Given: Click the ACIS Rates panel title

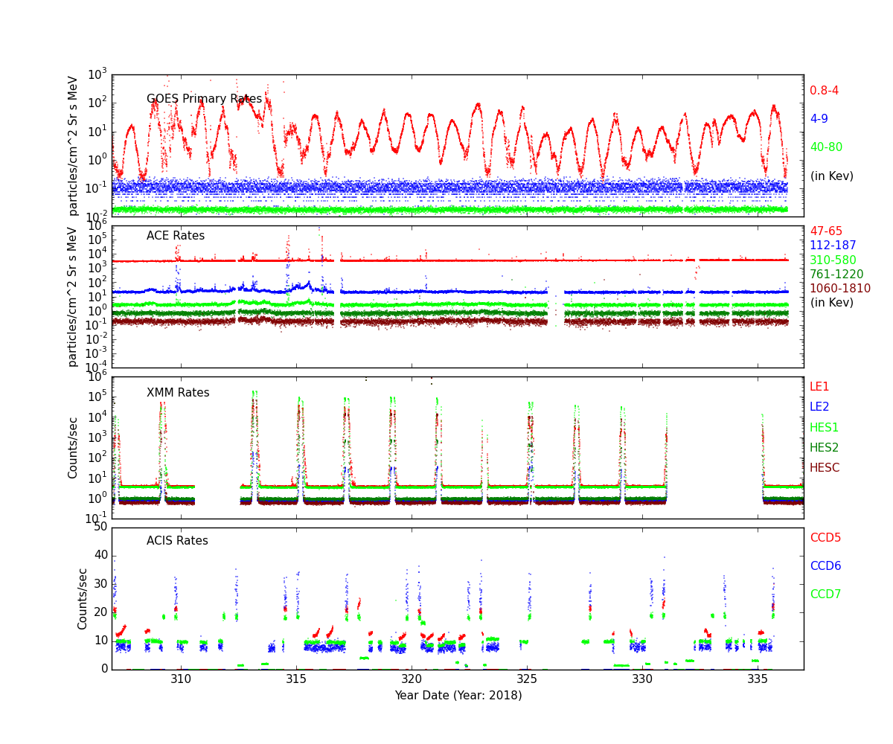Looking at the screenshot, I should (x=177, y=541).
